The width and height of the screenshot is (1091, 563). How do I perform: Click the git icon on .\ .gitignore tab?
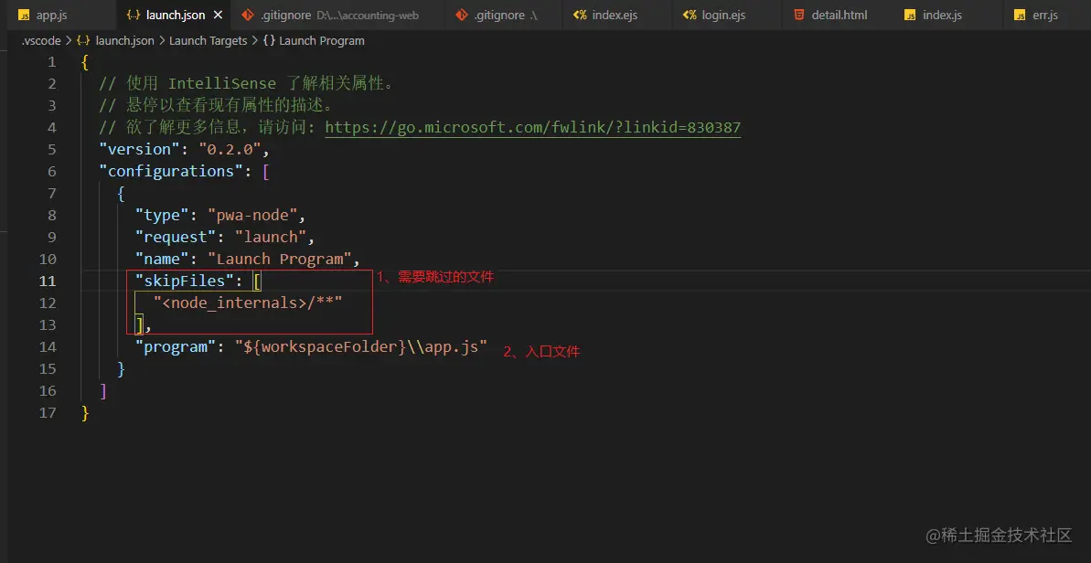pyautogui.click(x=461, y=15)
